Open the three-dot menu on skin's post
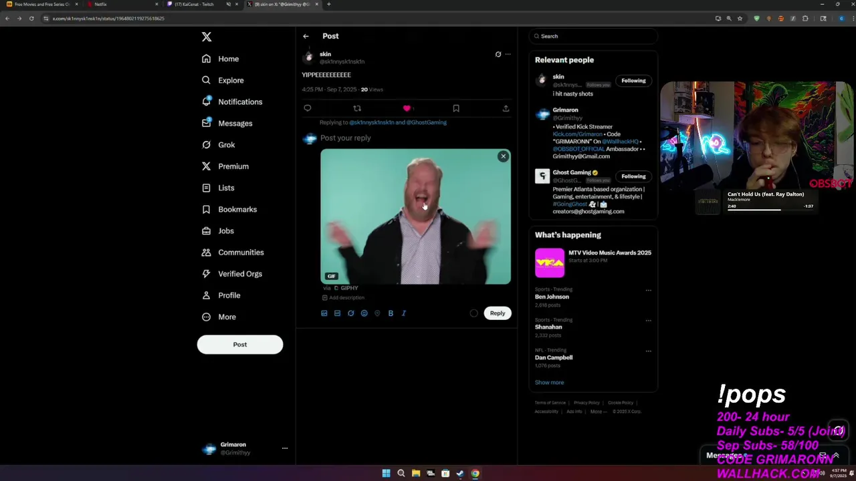Image resolution: width=856 pixels, height=481 pixels. coord(508,54)
